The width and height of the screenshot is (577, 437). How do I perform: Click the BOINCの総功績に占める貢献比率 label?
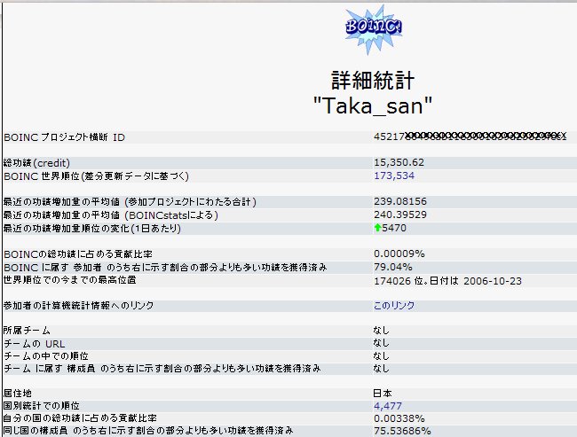[x=77, y=254]
